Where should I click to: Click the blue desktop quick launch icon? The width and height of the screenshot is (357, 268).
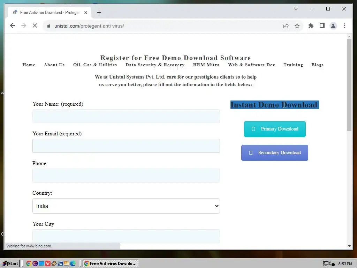(x=41, y=263)
